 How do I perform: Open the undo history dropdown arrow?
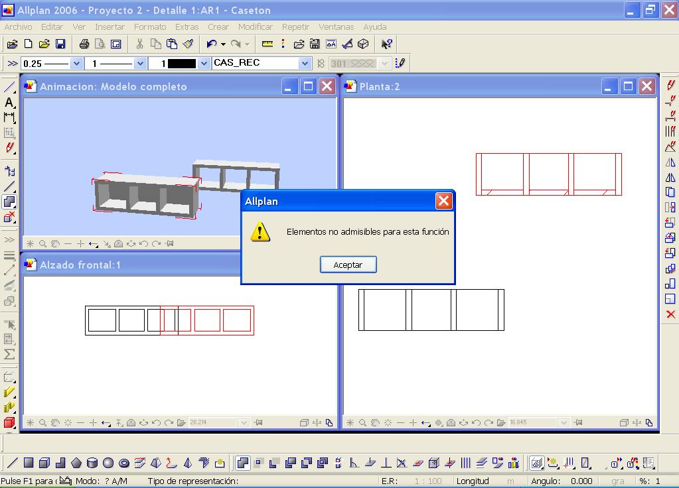click(223, 44)
